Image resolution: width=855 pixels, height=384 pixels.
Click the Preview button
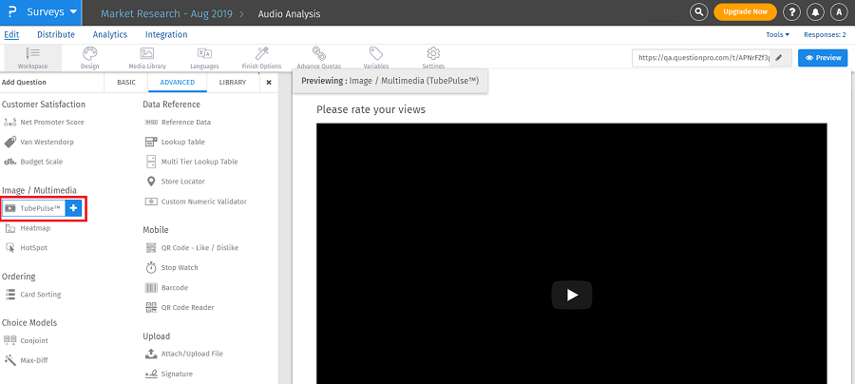click(x=822, y=58)
